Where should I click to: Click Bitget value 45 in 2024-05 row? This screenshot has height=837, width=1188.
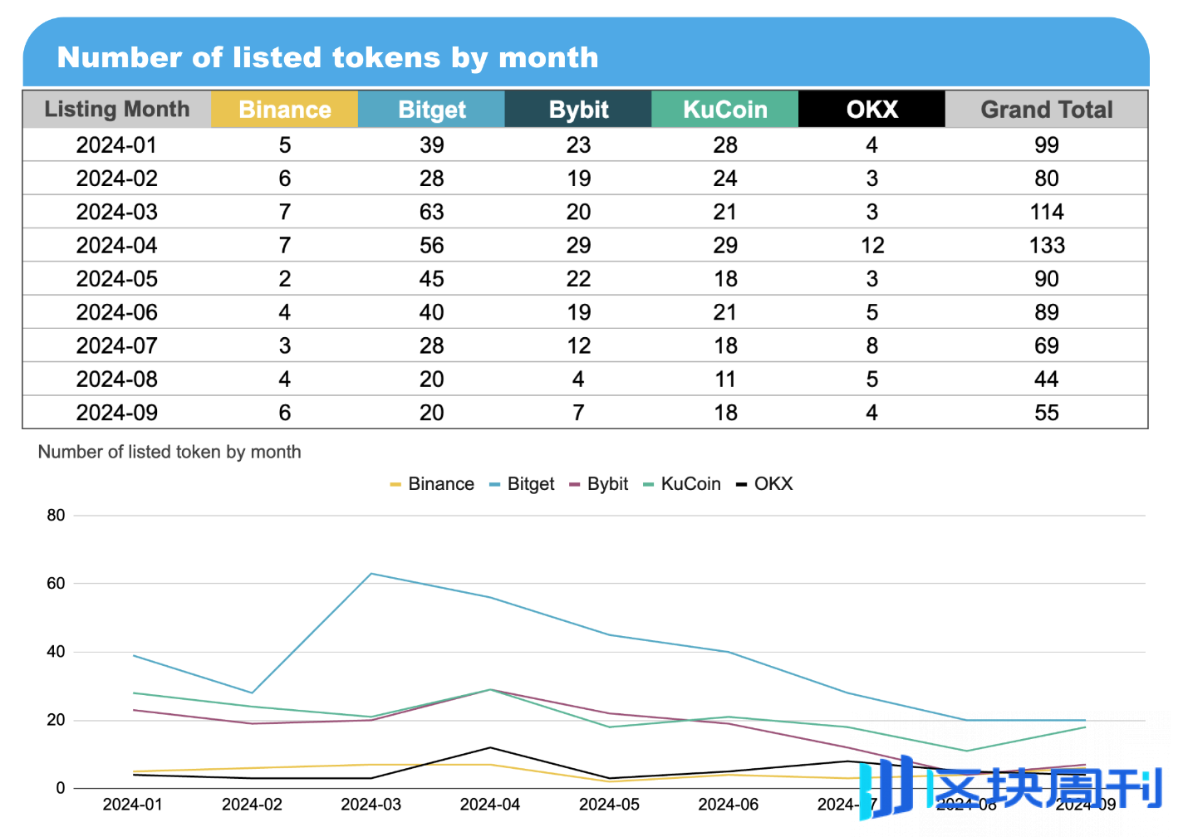[431, 279]
